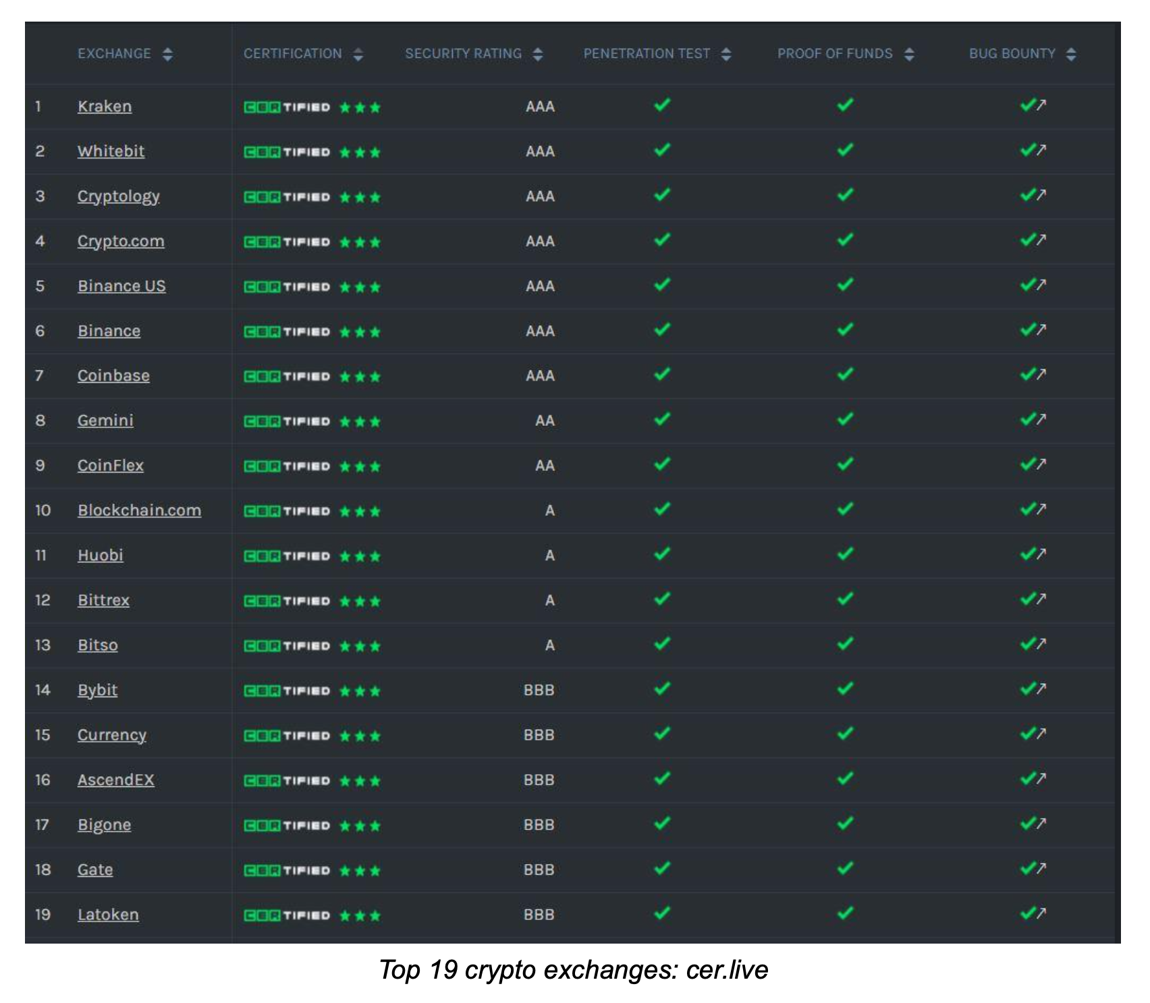Click Bittrex's penetration test checkmark
Image resolution: width=1150 pixels, height=1003 pixels.
[662, 599]
